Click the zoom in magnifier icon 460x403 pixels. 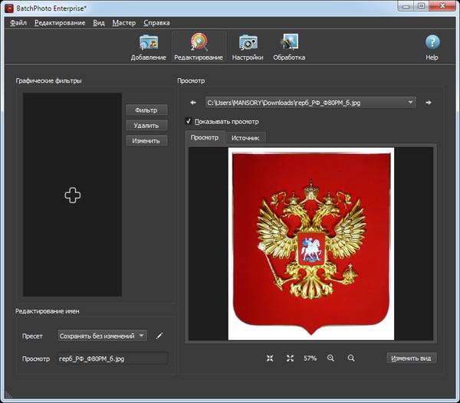point(330,358)
